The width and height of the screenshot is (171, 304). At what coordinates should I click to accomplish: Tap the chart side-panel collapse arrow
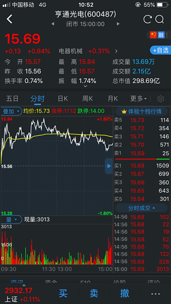pos(109,166)
